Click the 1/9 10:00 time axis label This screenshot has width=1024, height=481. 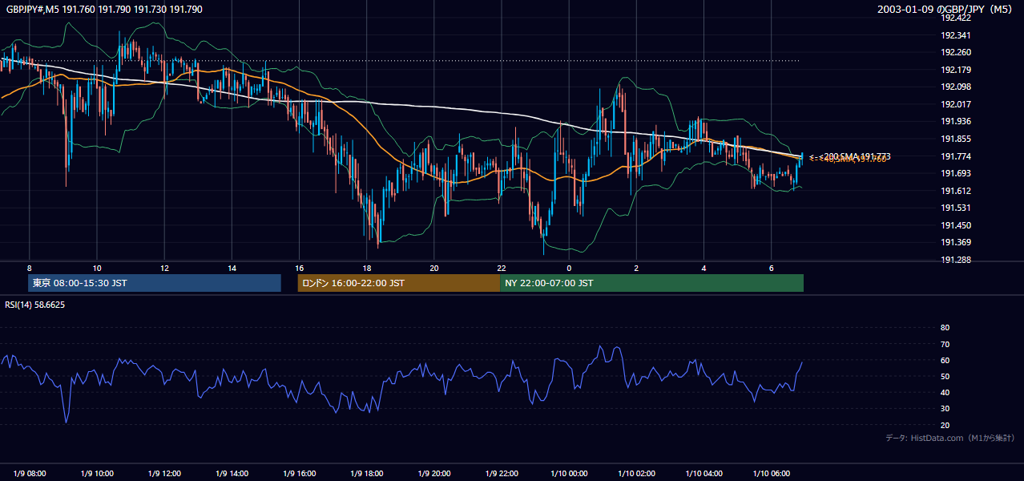coord(97,473)
